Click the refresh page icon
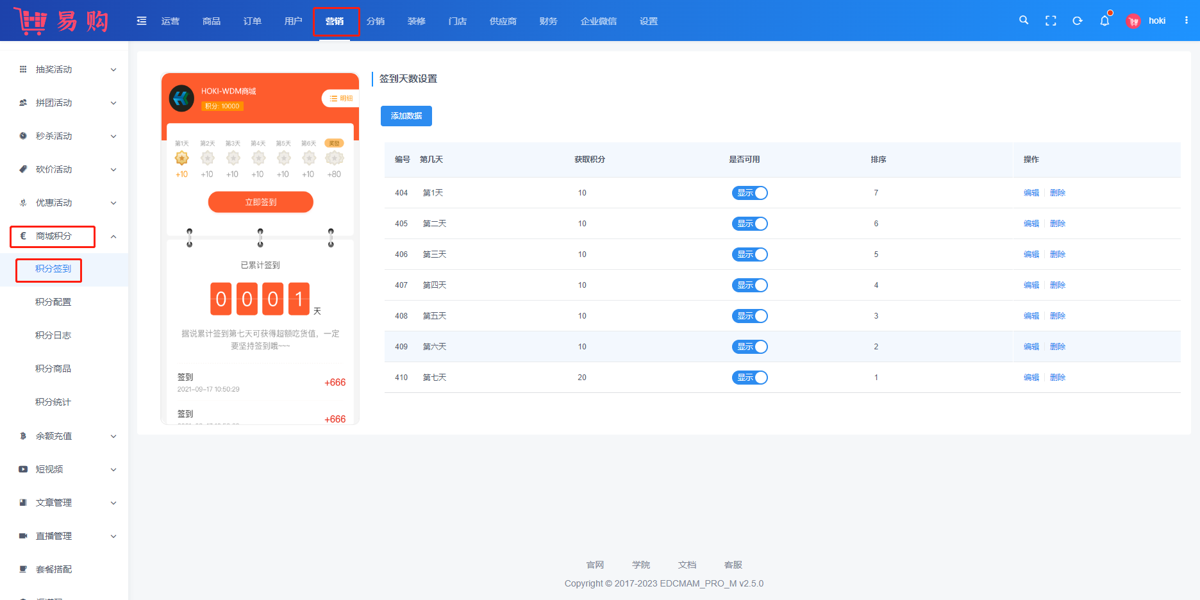 1078,21
